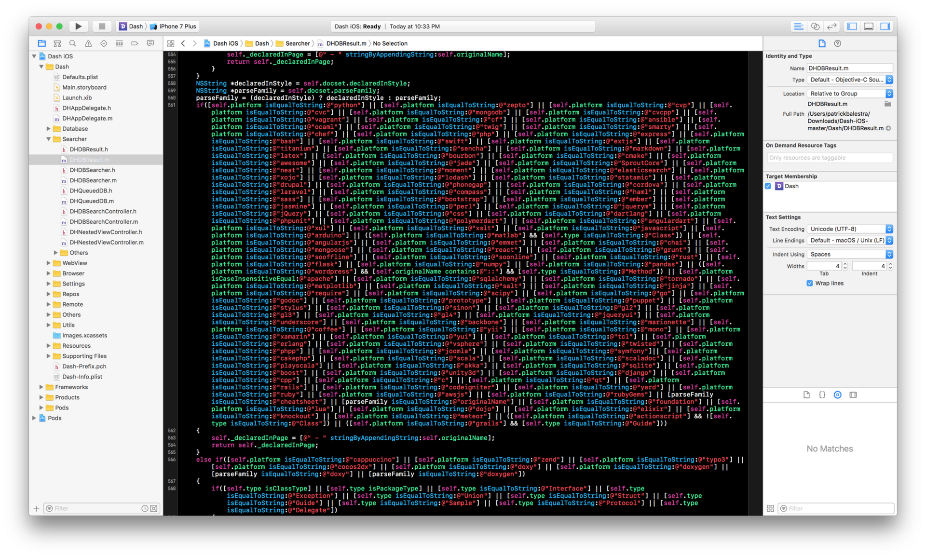Select DHDBResult.h file
Image resolution: width=926 pixels, height=557 pixels.
click(89, 149)
